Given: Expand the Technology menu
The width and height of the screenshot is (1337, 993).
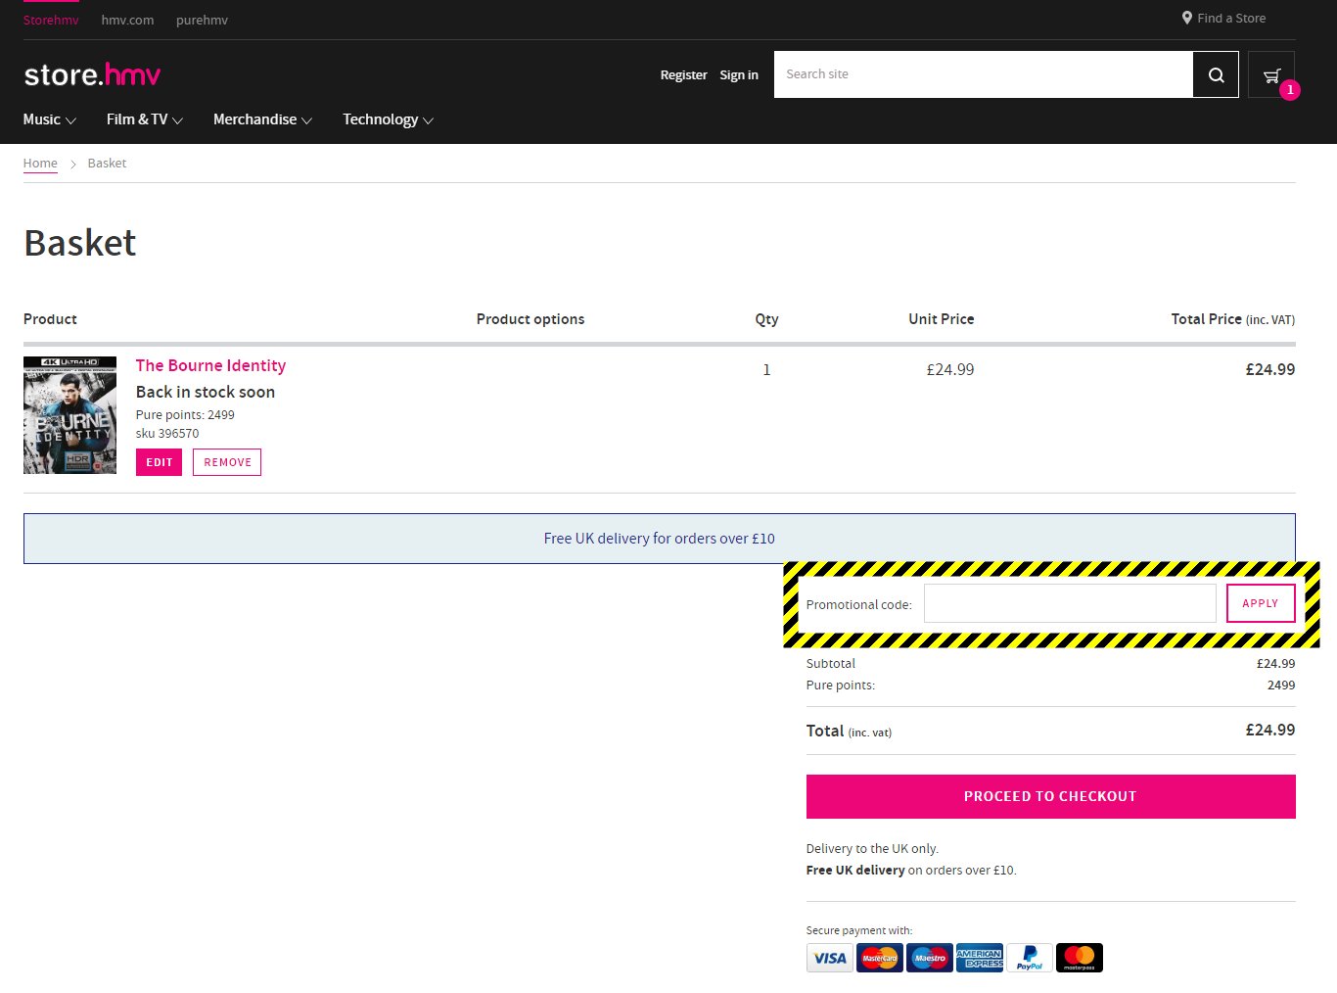Looking at the screenshot, I should 389,119.
